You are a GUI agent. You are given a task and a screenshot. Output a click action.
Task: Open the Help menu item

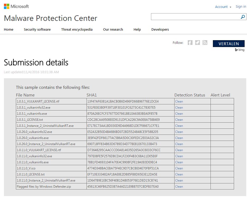coord(137,29)
